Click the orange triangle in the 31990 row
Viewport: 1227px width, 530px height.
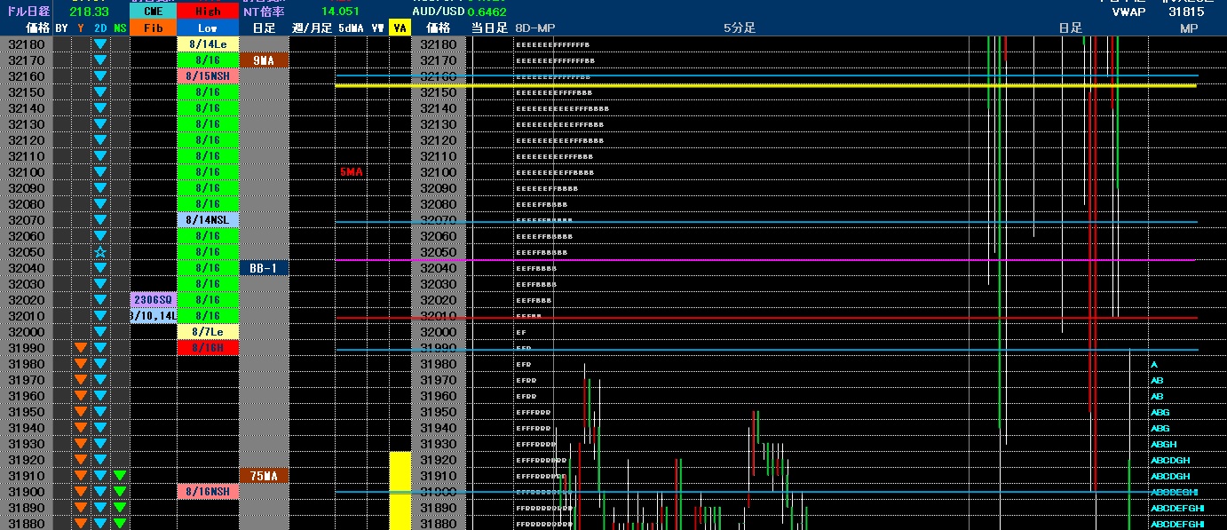[81, 348]
